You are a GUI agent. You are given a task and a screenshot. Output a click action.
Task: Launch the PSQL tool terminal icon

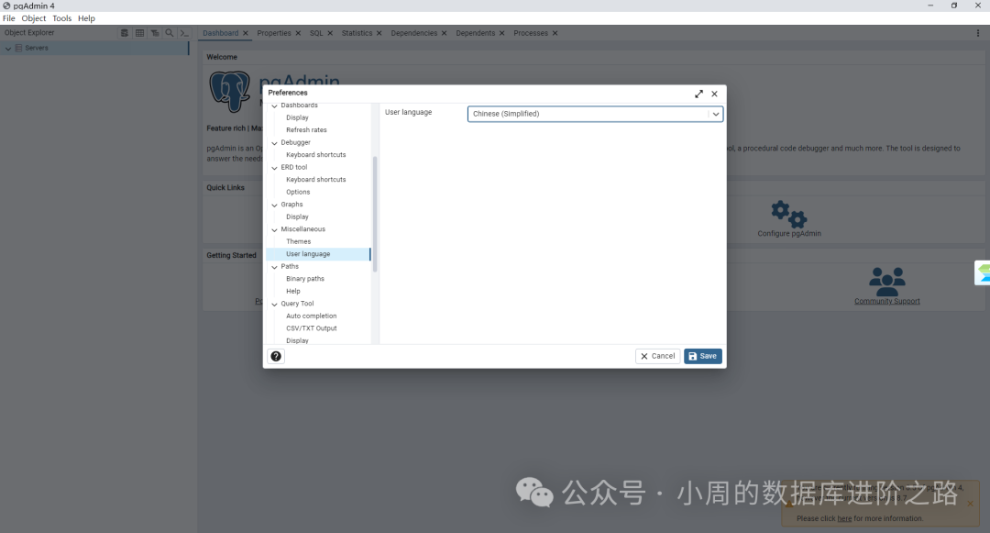click(184, 32)
